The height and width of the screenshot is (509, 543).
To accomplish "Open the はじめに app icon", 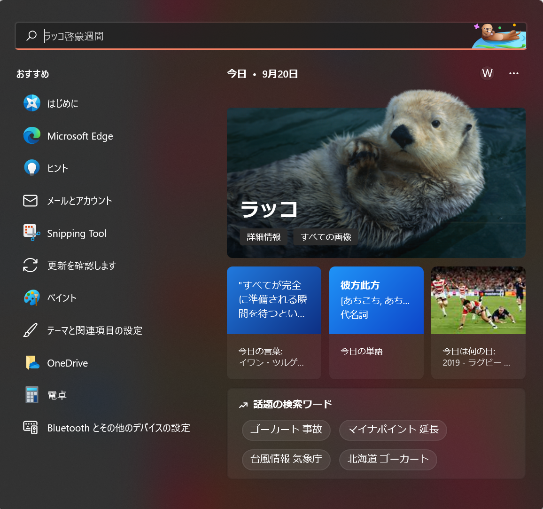I will (x=32, y=103).
